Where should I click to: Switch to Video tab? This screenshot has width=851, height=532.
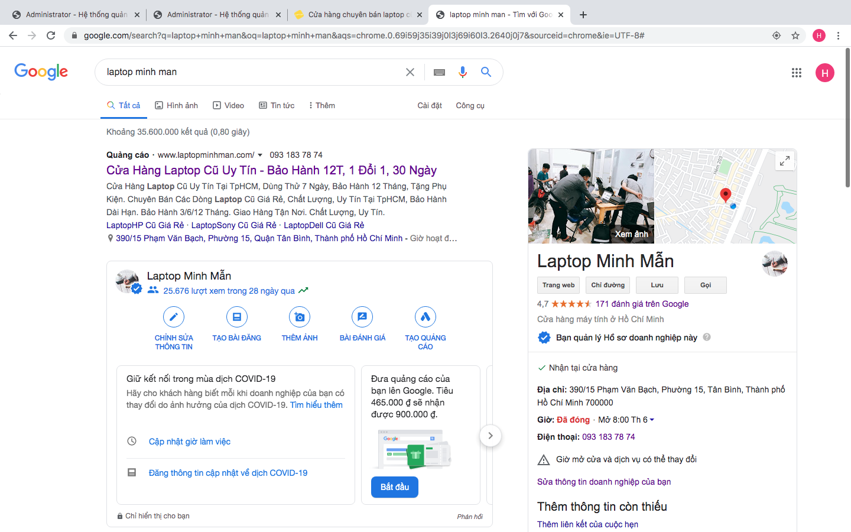click(x=229, y=106)
